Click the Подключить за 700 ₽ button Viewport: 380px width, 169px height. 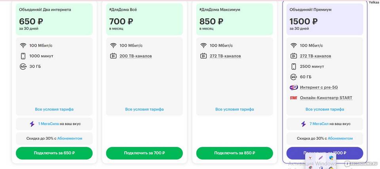point(144,153)
